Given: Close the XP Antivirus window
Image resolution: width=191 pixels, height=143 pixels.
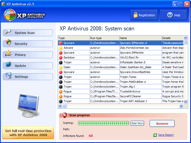Looking at the screenshot, I should point(187,4).
